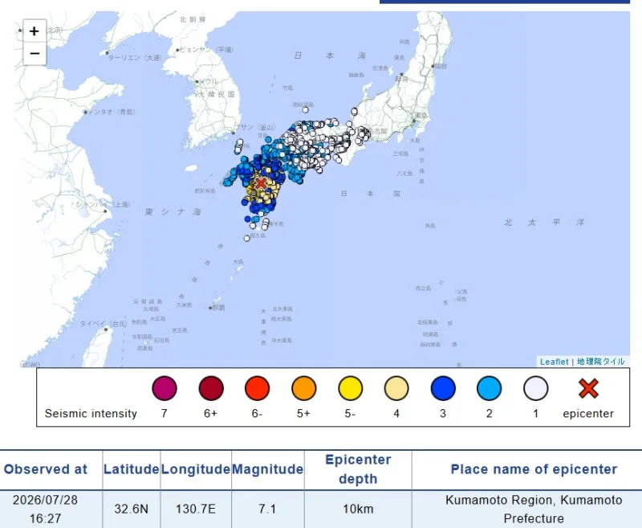This screenshot has width=642, height=528.
Task: Click the 'Longitude' column header
Action: (x=196, y=469)
